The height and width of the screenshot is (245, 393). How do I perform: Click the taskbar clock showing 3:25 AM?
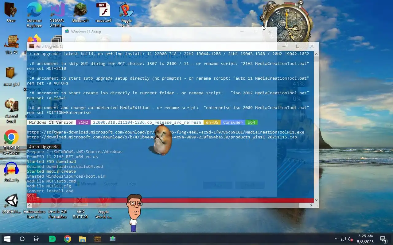pyautogui.click(x=365, y=239)
